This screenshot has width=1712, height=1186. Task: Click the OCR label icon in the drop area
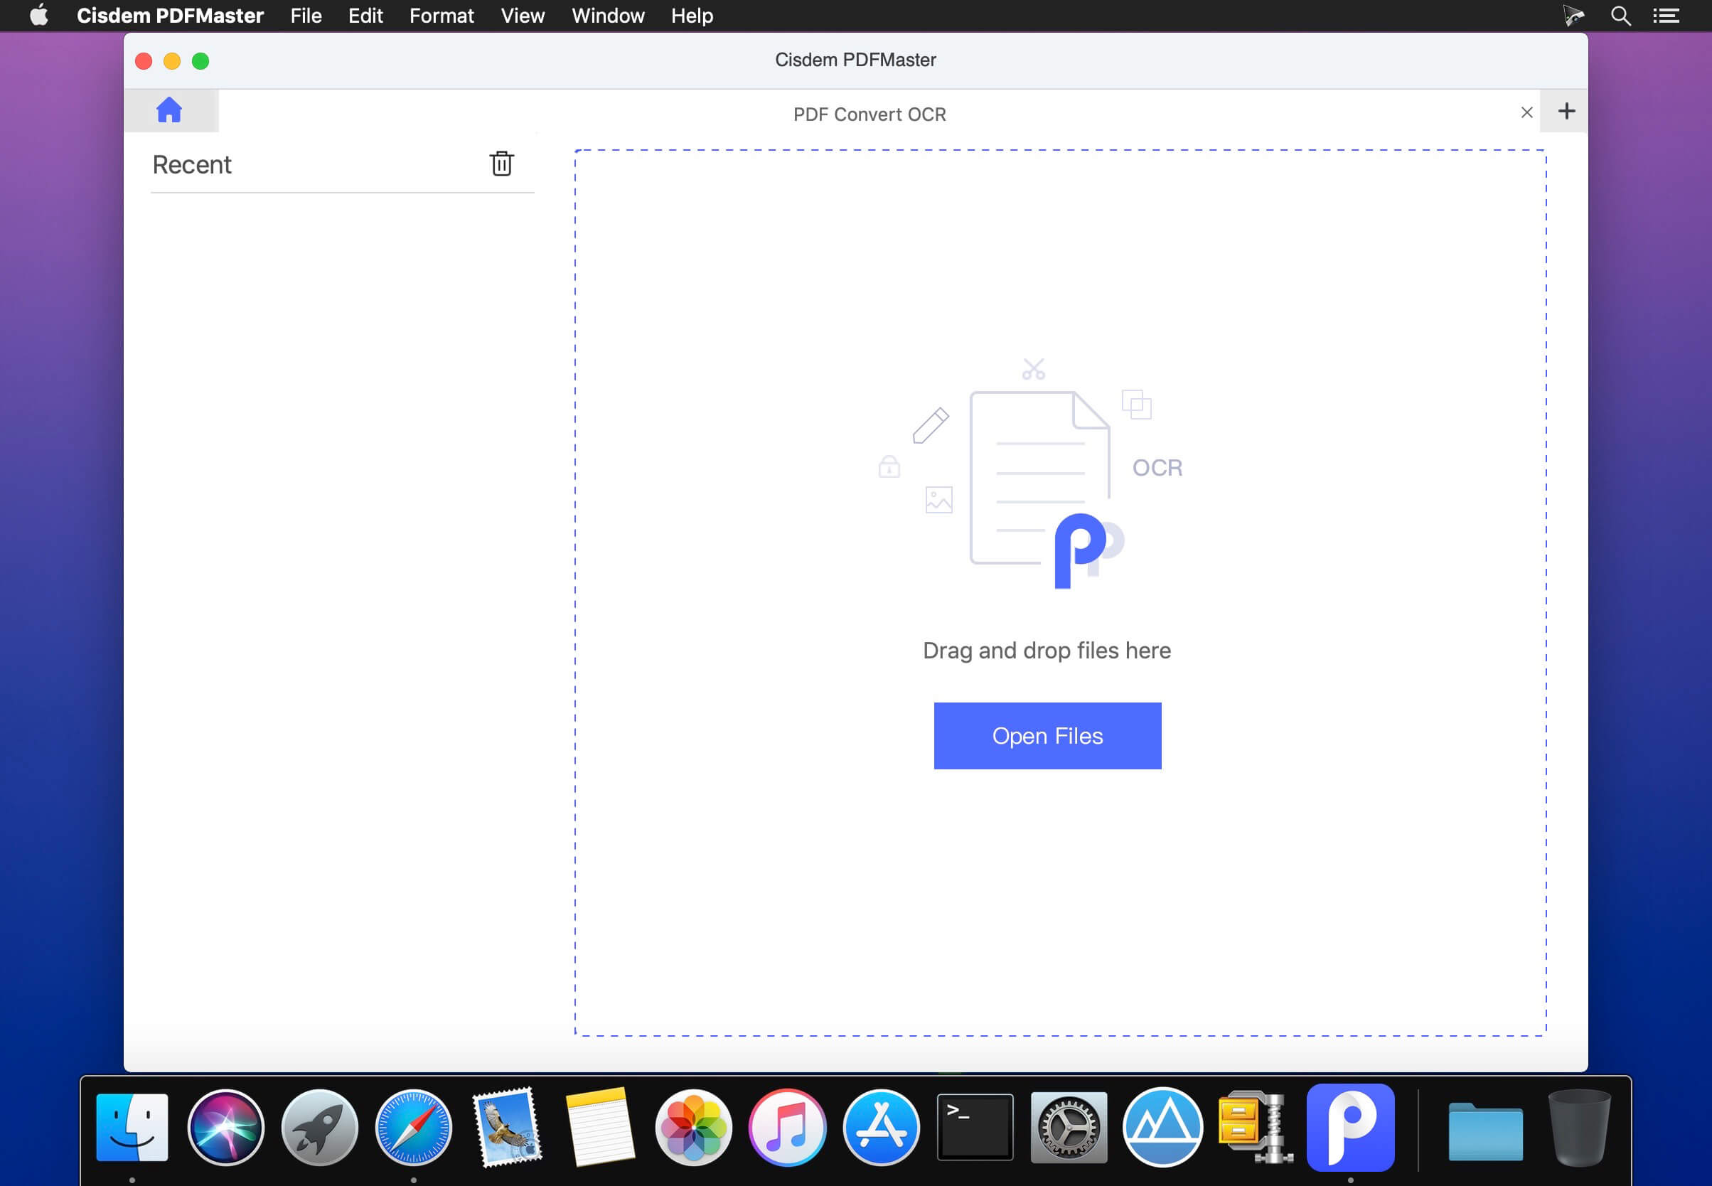click(1156, 466)
